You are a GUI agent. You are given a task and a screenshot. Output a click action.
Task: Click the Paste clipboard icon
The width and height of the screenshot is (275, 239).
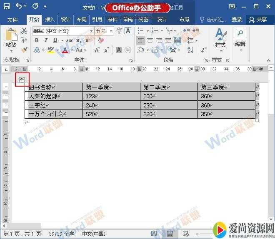(x=11, y=35)
